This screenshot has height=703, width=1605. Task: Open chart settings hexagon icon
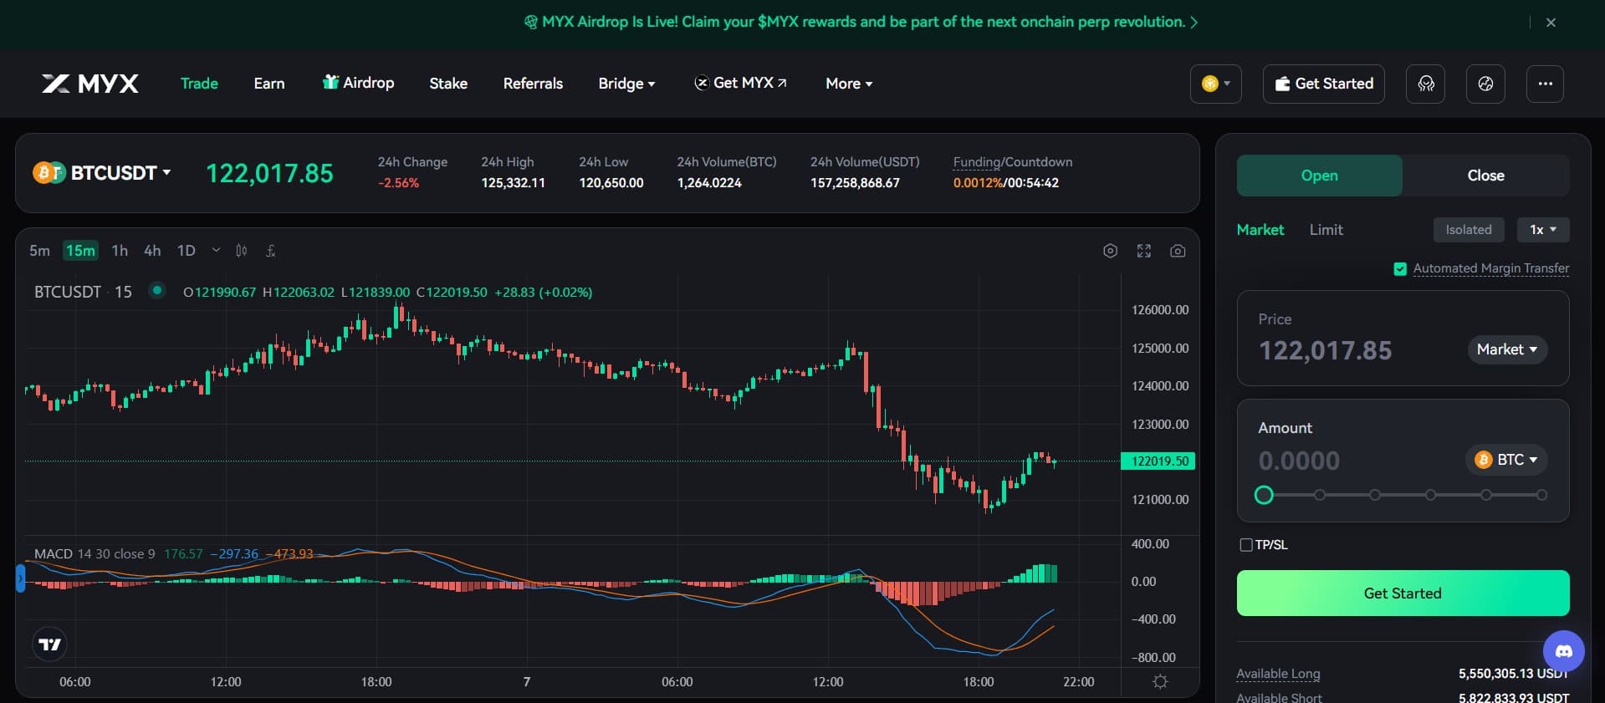[1110, 251]
